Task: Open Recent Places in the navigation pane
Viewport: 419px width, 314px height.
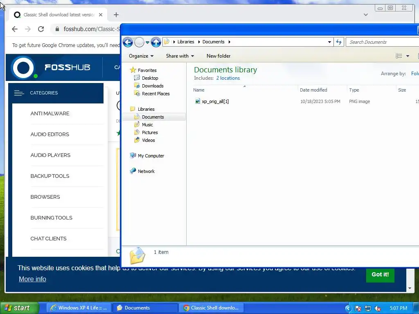Action: 155,94
